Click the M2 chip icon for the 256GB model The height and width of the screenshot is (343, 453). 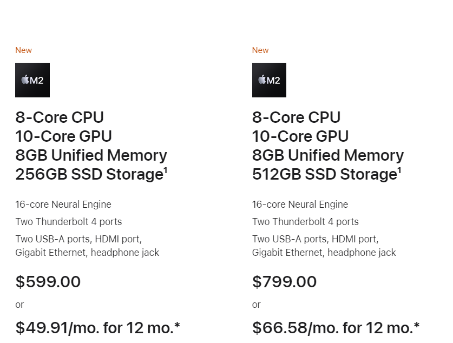32,80
